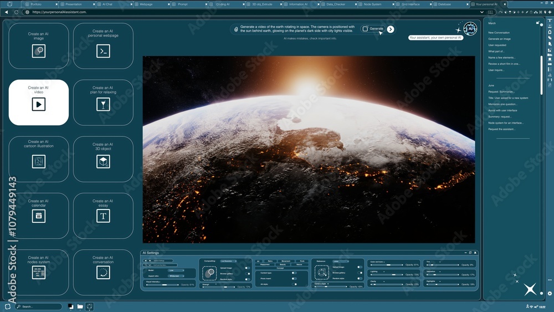Open New Conversation in history
Viewport: 554px width, 312px height.
(499, 33)
